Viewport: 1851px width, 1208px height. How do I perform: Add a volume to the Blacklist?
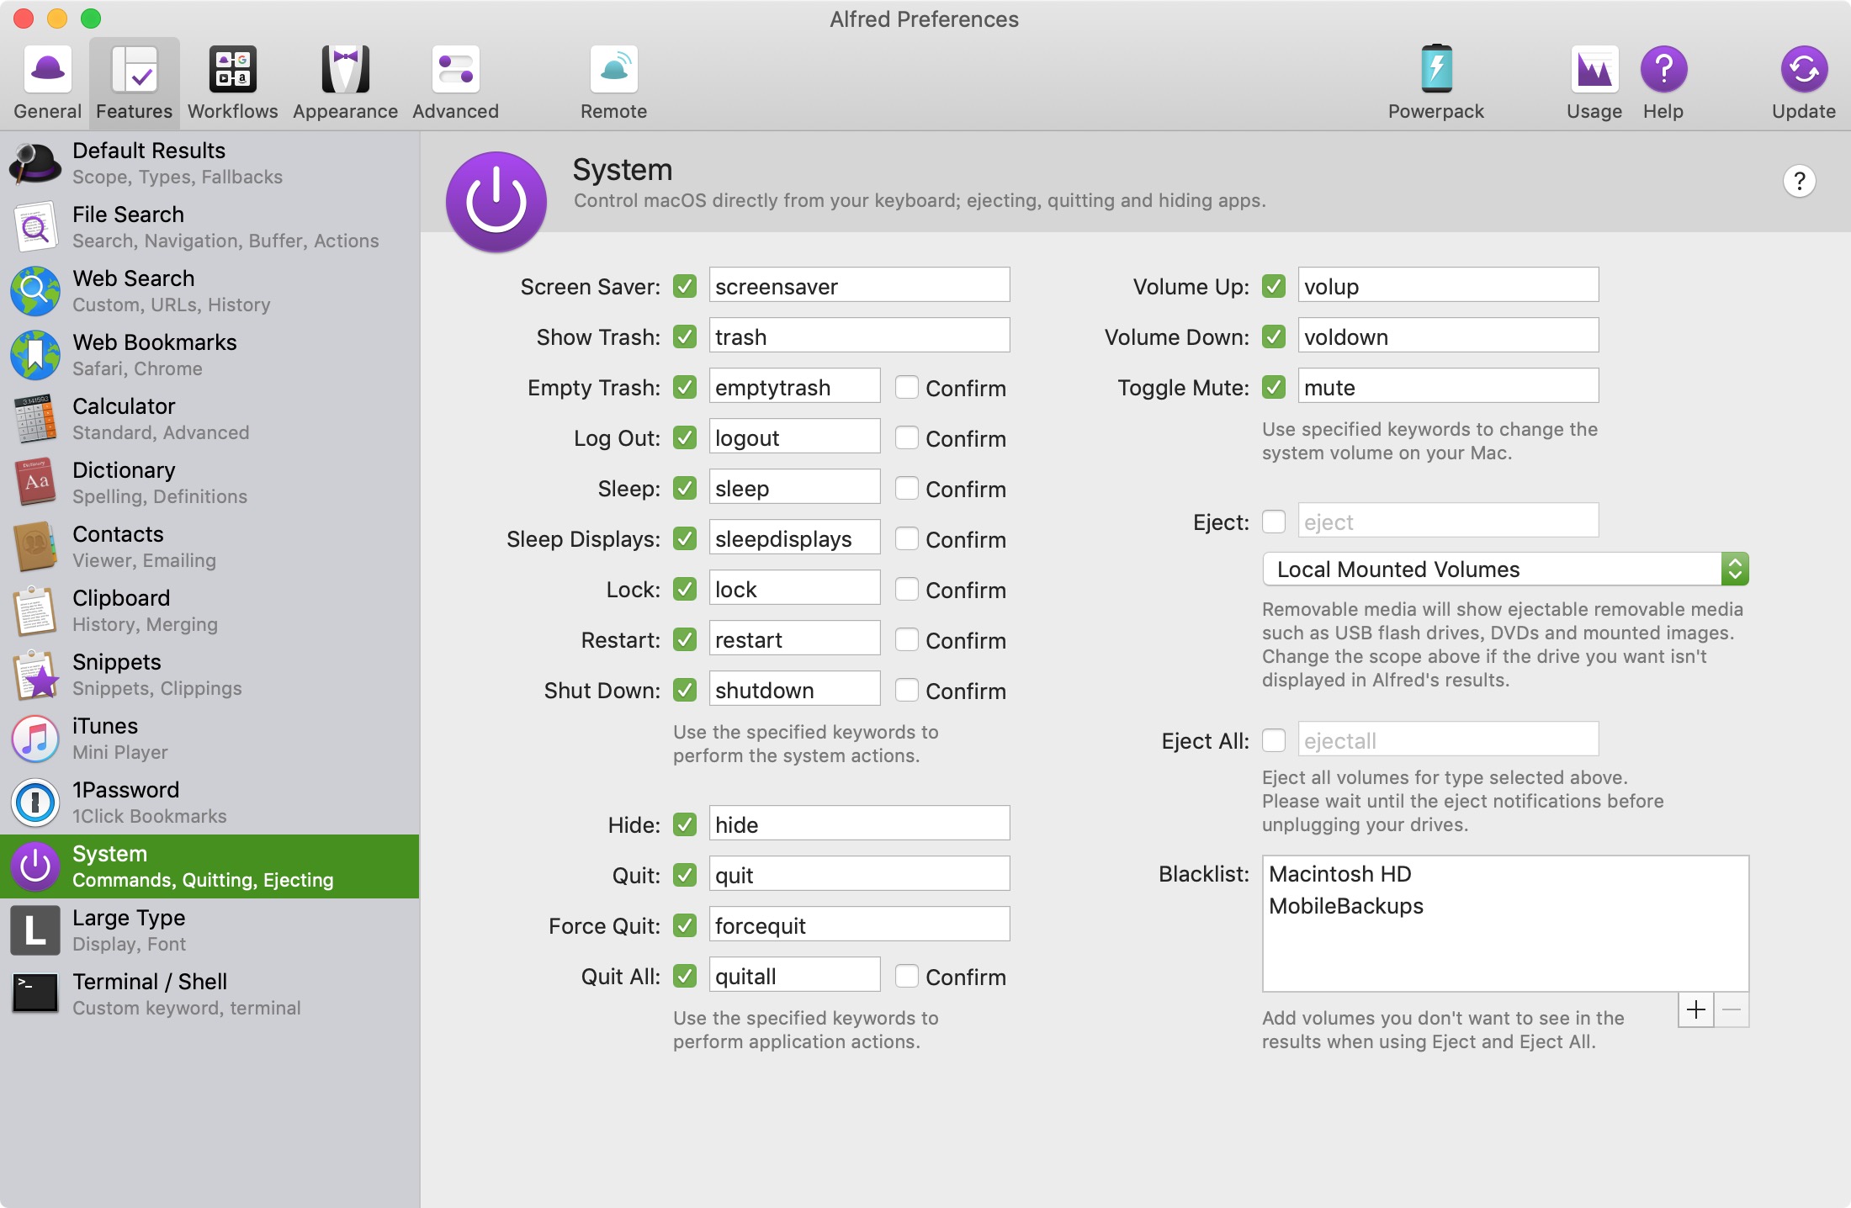(x=1696, y=1009)
